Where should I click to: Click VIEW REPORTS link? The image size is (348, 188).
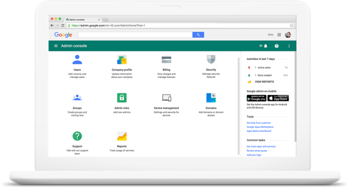(264, 82)
